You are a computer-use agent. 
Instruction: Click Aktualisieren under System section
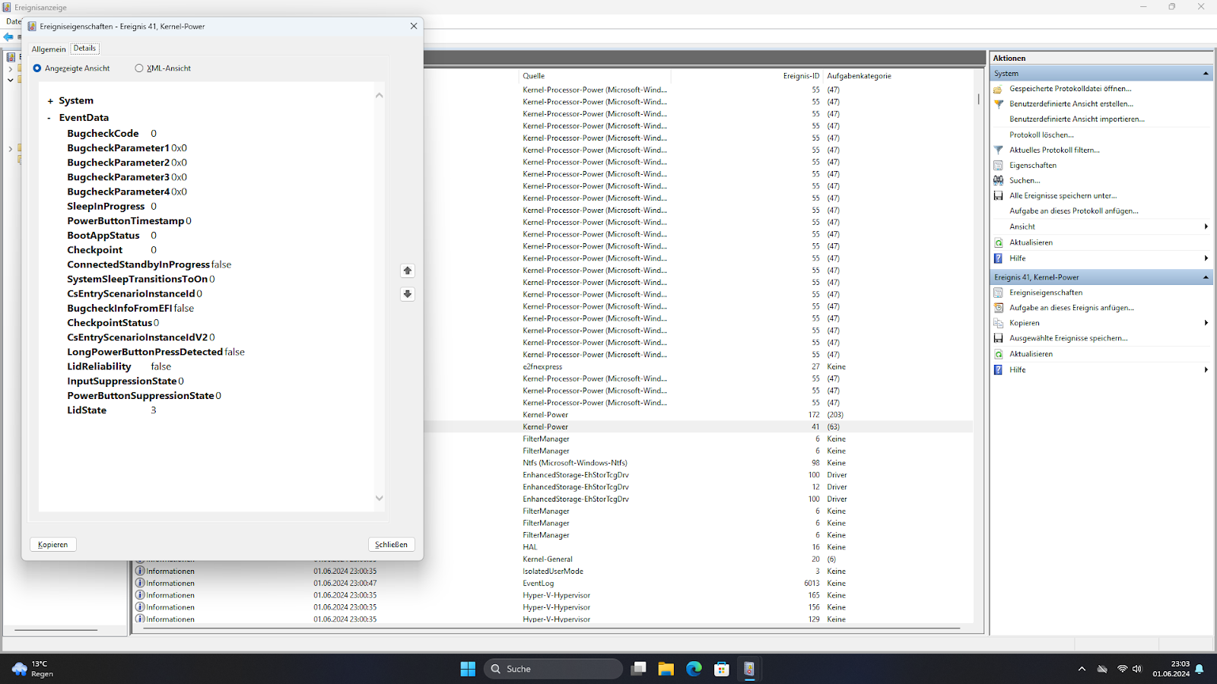click(x=1031, y=242)
